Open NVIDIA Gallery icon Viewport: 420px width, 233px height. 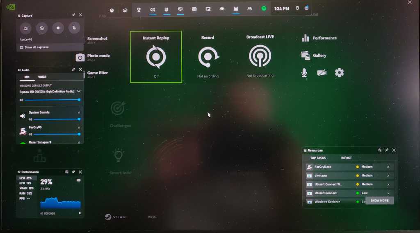(x=305, y=55)
